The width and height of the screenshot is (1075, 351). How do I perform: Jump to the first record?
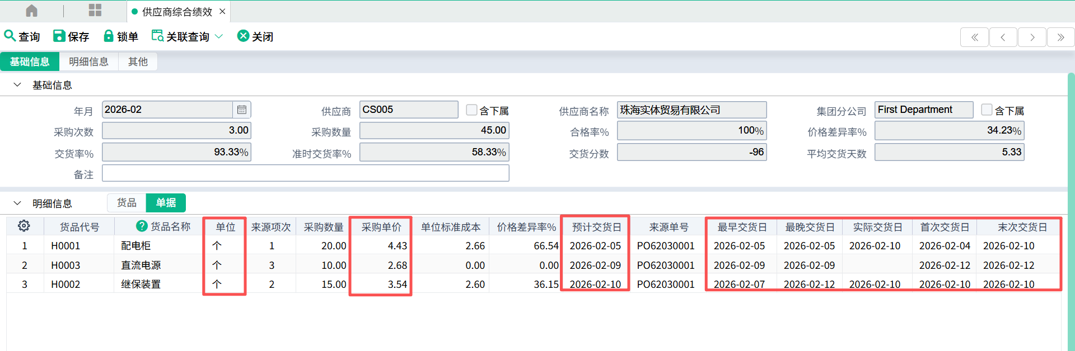974,37
